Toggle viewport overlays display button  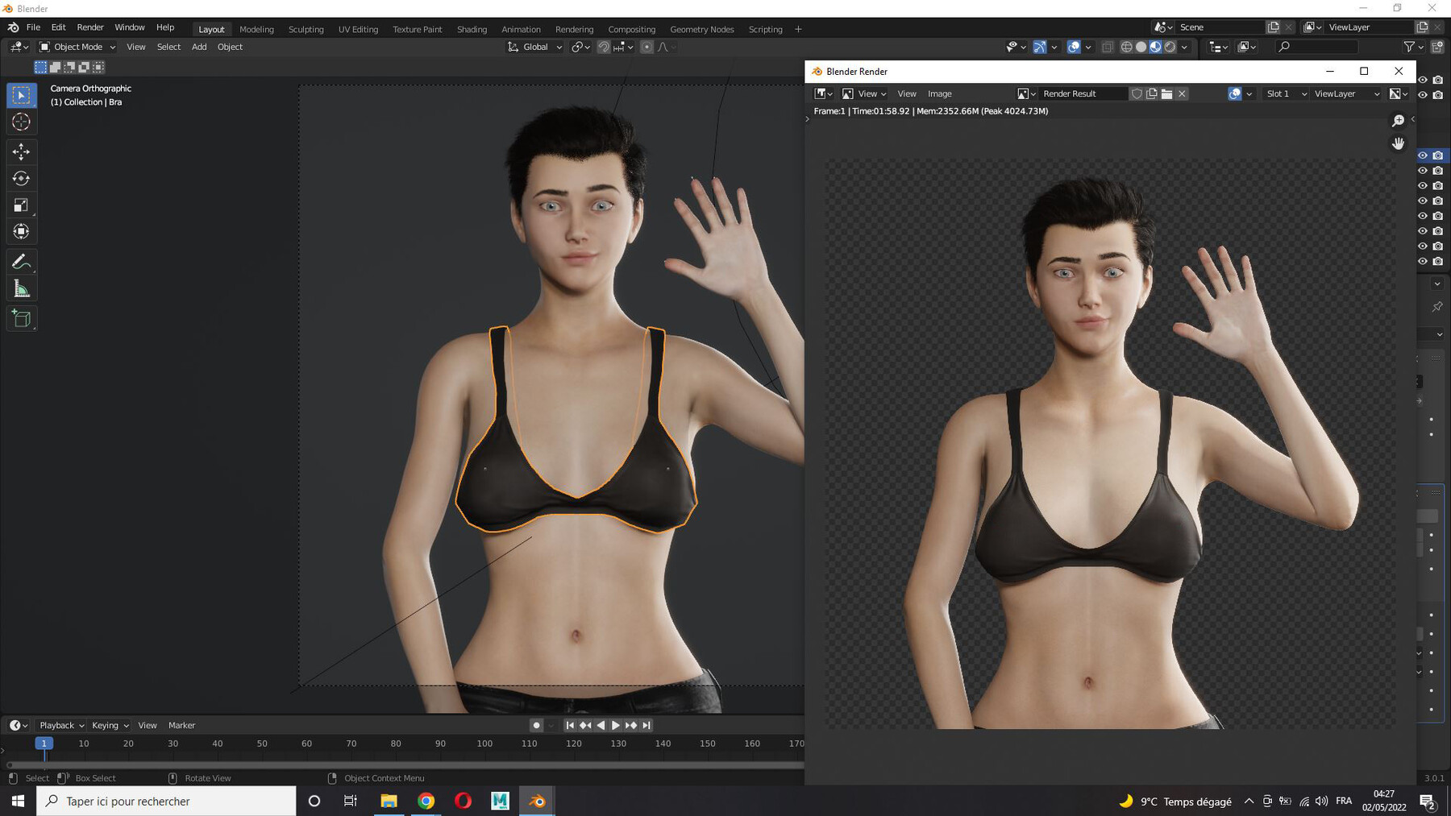(x=1074, y=47)
